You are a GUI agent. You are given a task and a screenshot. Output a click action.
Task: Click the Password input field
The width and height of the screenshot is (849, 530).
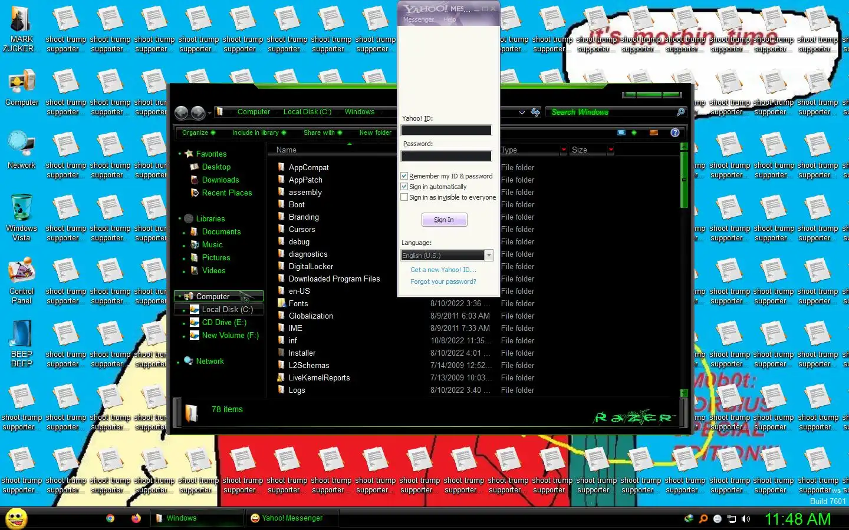click(x=446, y=156)
